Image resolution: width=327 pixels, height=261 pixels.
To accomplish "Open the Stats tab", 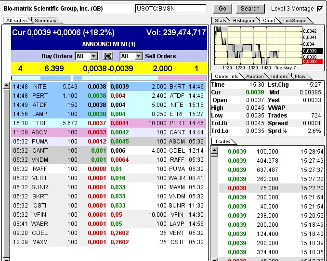I will tap(220, 20).
